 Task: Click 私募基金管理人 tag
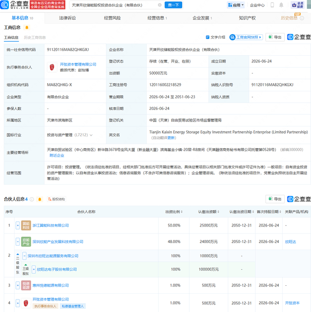73,306
